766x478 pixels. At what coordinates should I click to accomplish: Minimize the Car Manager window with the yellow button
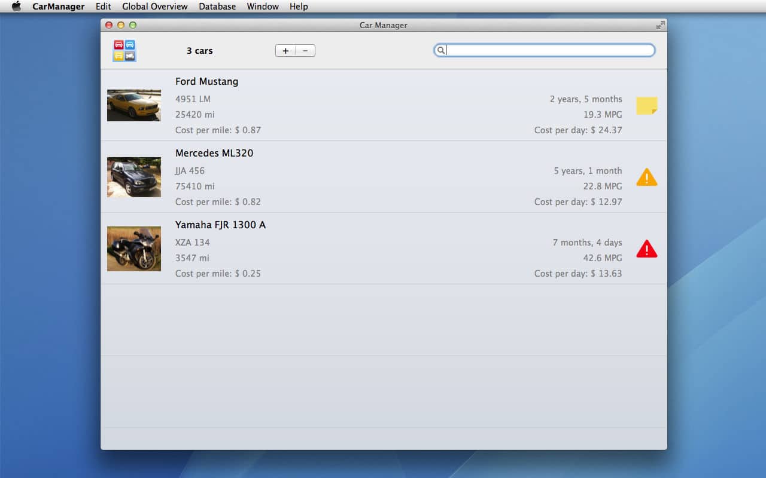point(121,25)
